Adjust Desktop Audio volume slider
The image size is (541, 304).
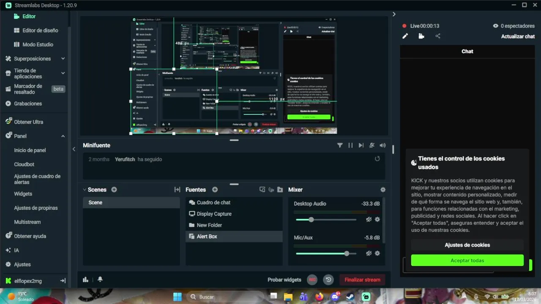[326, 220]
